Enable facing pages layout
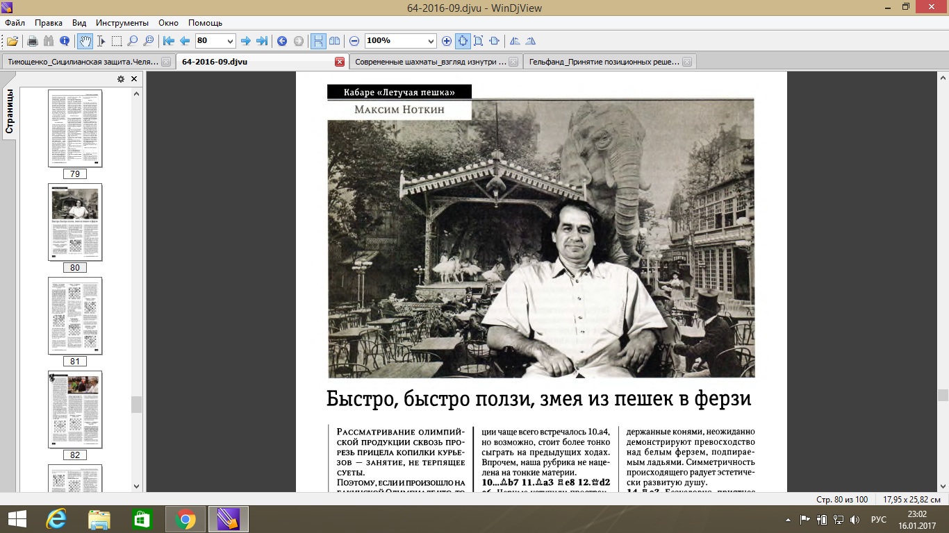 point(334,41)
